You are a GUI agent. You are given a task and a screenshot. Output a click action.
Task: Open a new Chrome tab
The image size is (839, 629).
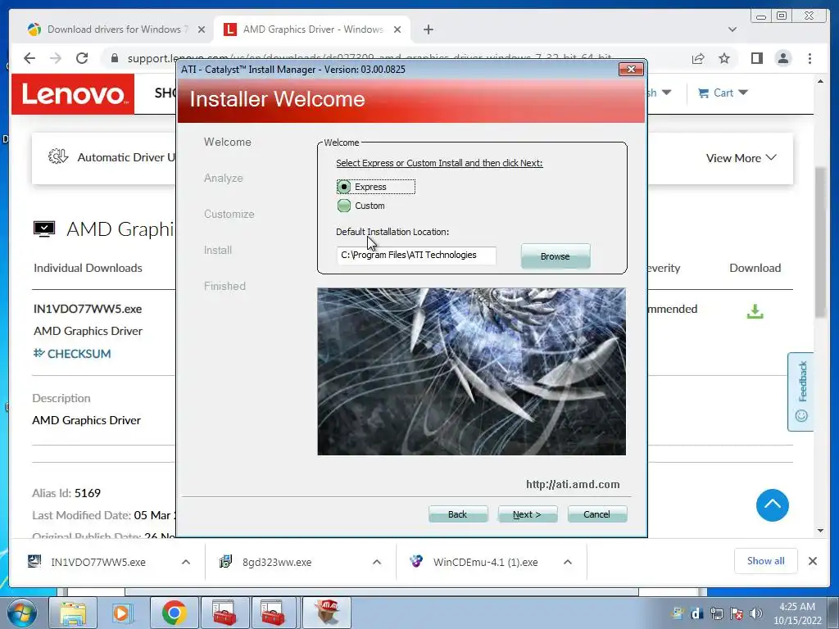[x=428, y=29]
